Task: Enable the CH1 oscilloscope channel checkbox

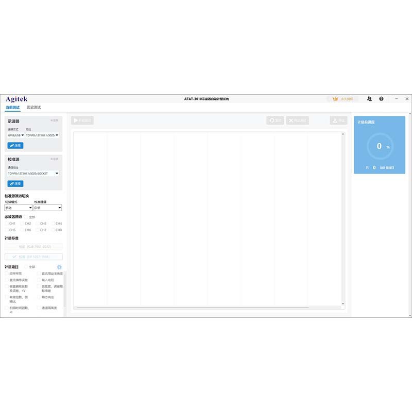Action: (x=7, y=224)
